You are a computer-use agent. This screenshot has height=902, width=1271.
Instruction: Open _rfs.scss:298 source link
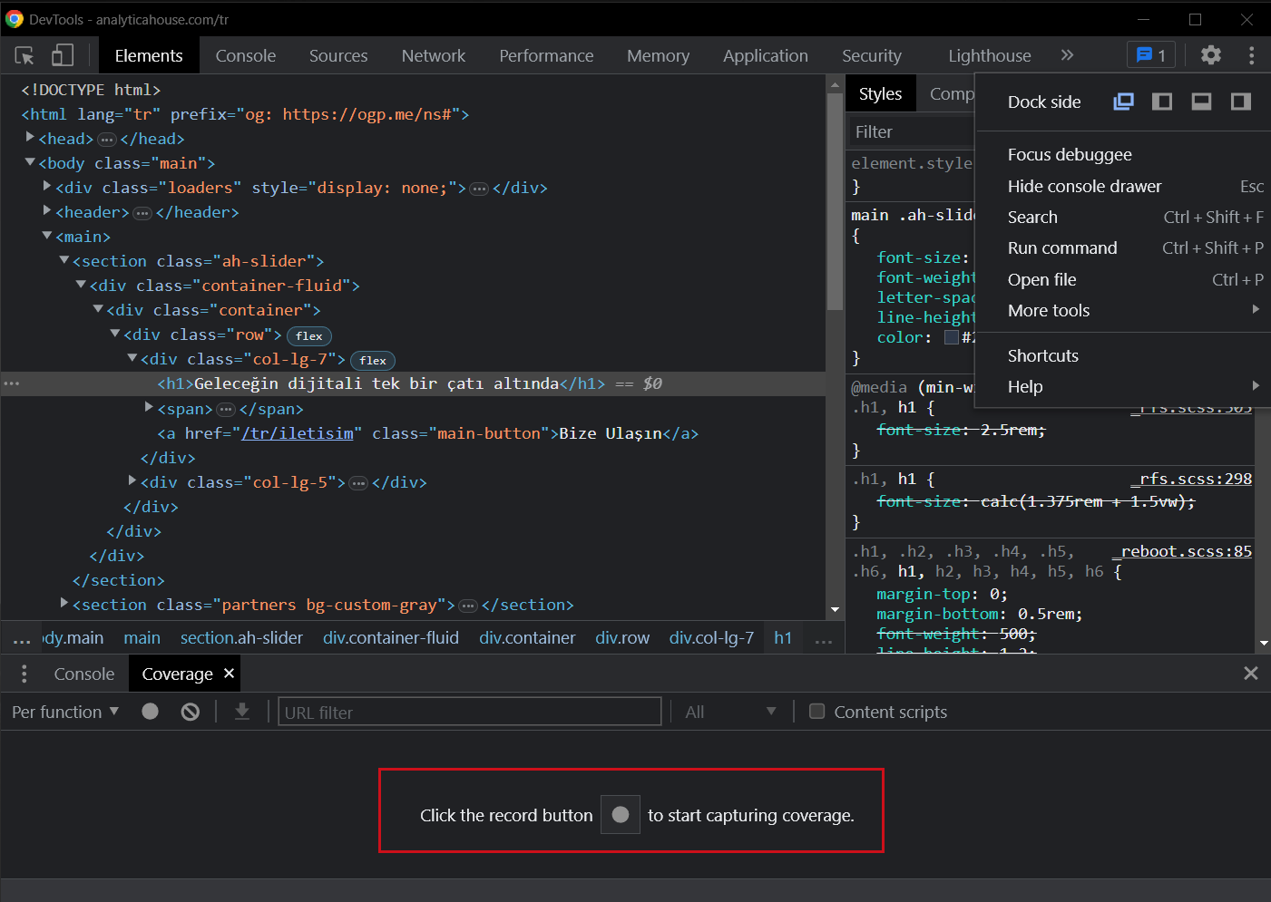(1190, 479)
